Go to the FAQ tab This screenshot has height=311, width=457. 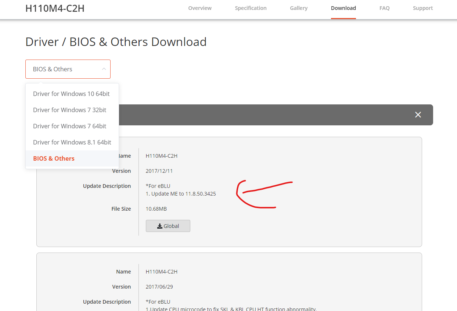tap(385, 8)
